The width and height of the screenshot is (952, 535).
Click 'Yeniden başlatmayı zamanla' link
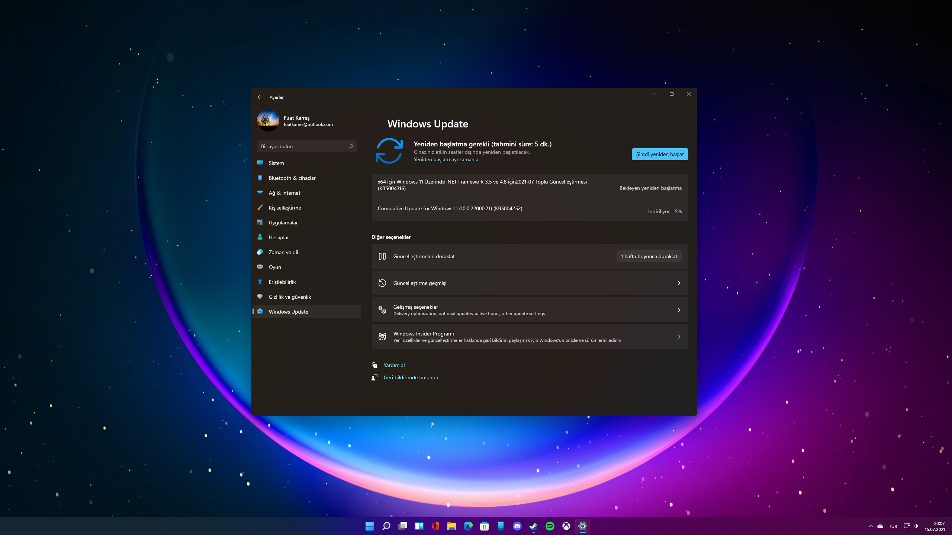click(446, 159)
